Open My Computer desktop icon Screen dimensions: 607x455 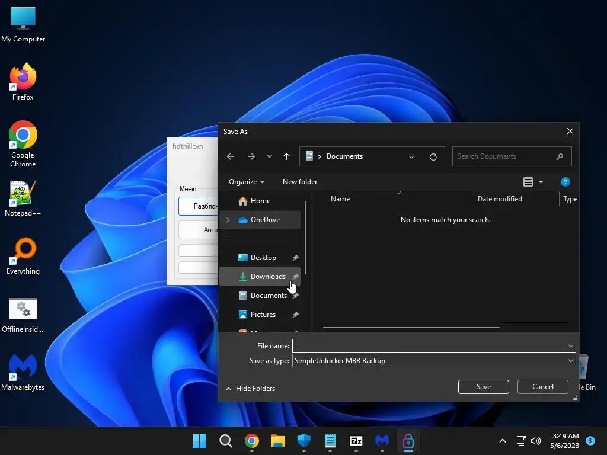click(x=23, y=24)
